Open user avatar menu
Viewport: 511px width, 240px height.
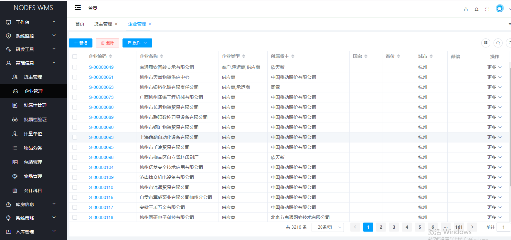pos(500,8)
